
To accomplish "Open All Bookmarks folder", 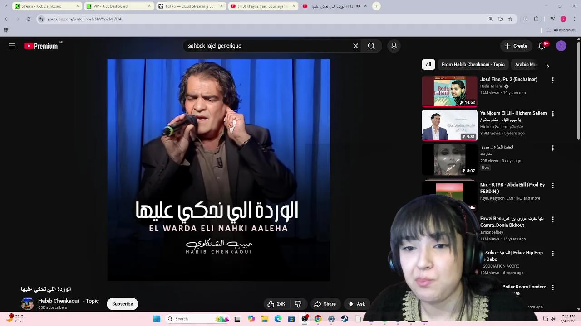I will (x=561, y=30).
